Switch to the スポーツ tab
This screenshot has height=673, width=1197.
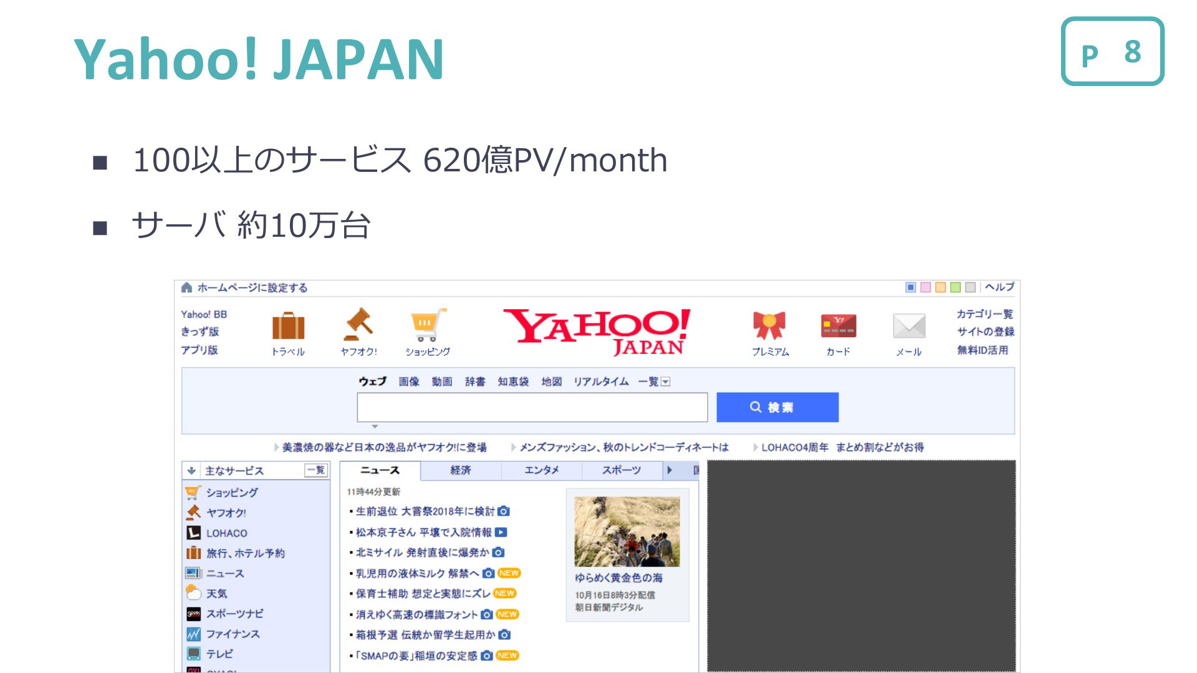(622, 470)
